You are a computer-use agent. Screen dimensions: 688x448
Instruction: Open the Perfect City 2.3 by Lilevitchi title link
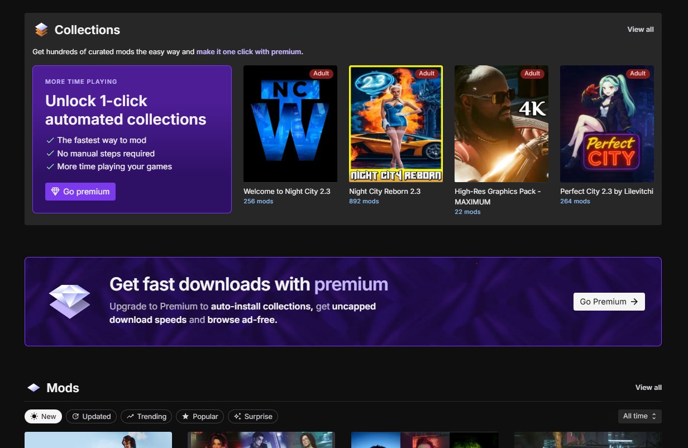606,192
